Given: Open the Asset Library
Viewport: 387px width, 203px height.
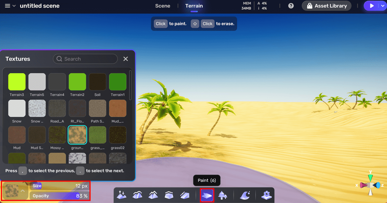Looking at the screenshot, I should [x=327, y=6].
